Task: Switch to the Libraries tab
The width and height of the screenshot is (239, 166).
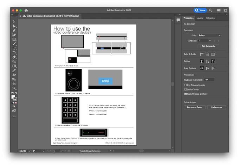Action: 211,18
